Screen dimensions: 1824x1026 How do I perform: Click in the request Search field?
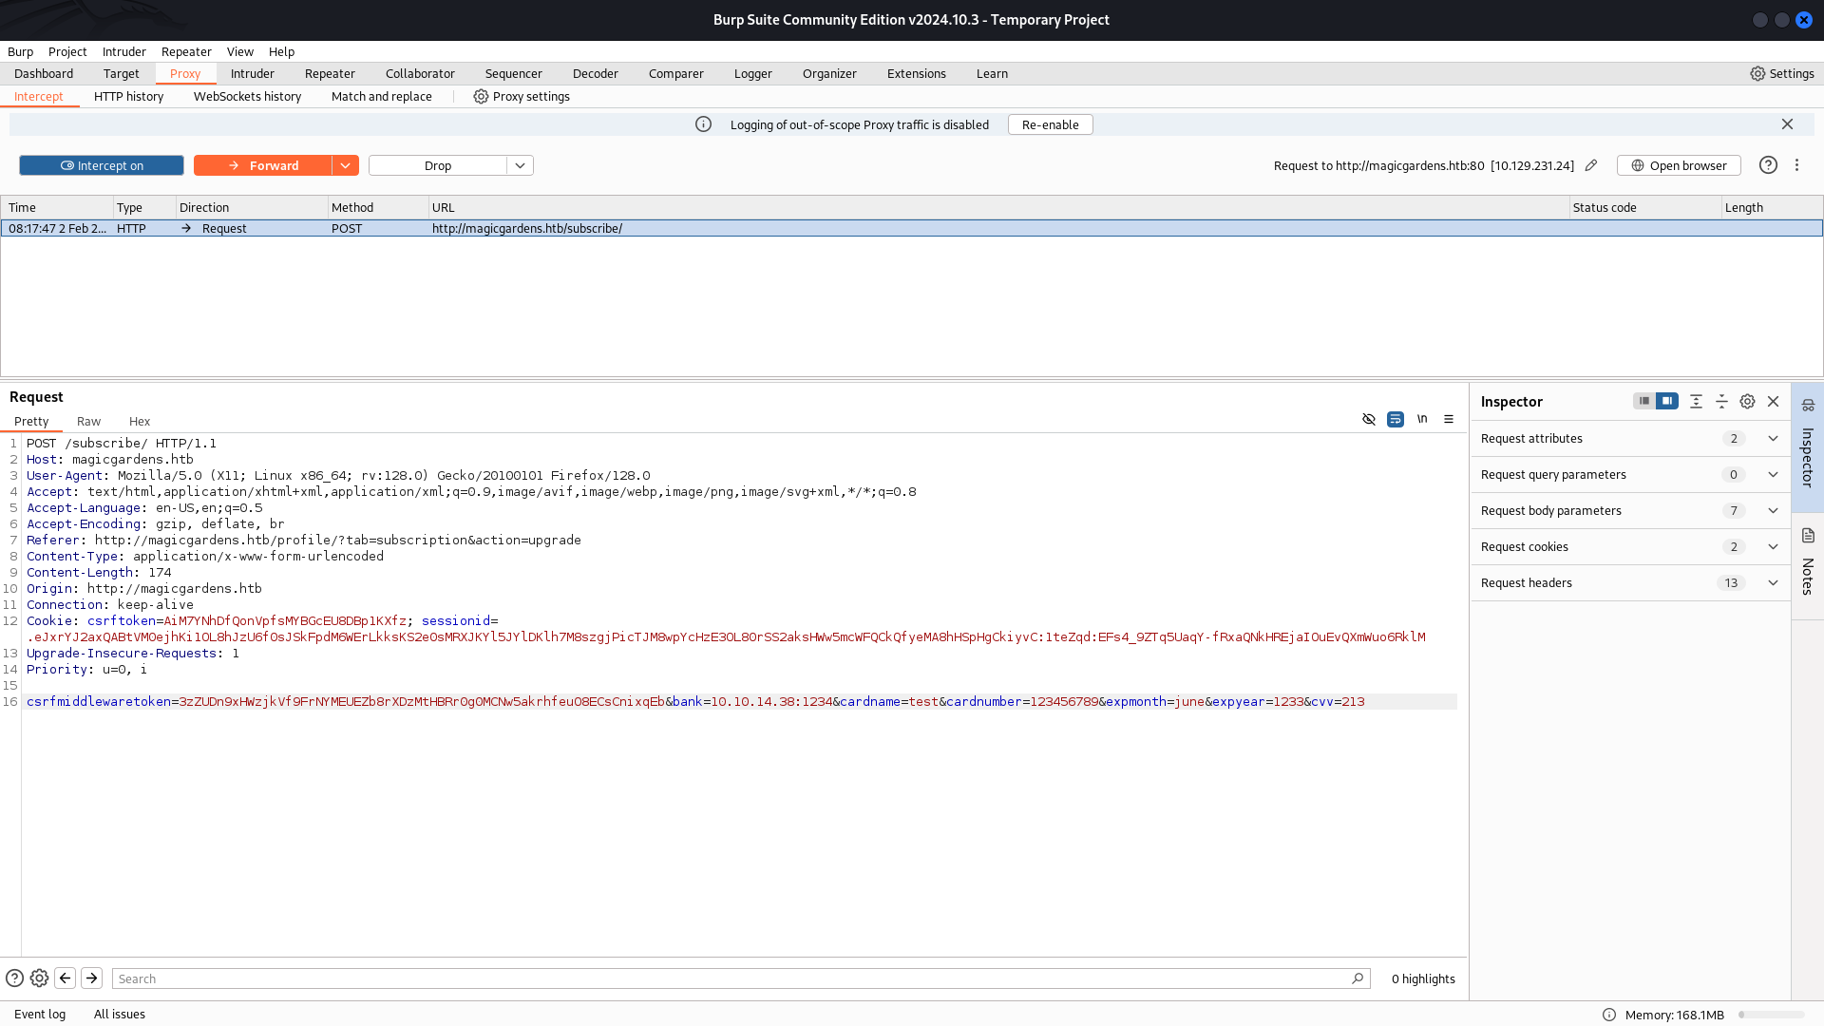point(741,978)
